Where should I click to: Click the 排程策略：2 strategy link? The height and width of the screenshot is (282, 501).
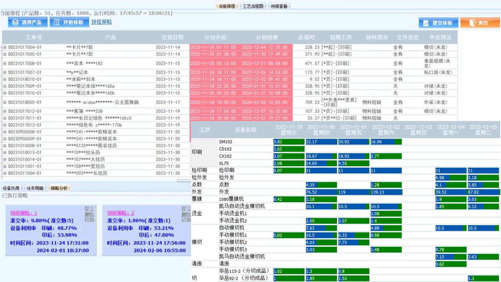[121, 213]
